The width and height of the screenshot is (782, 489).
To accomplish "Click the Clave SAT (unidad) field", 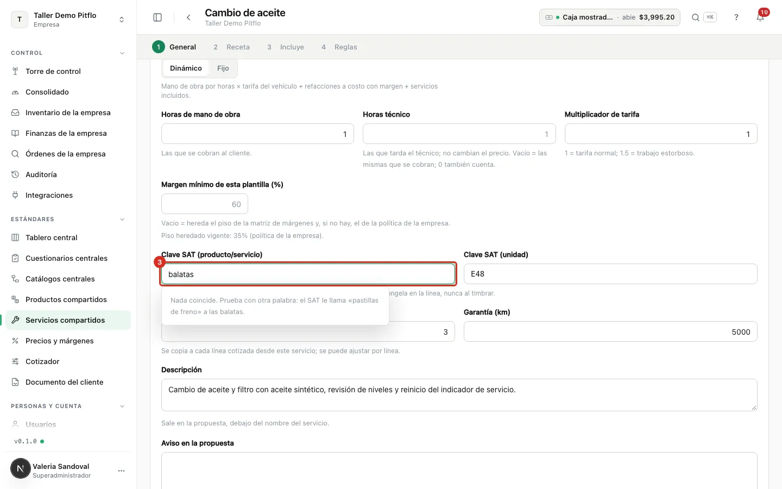I will pyautogui.click(x=610, y=274).
